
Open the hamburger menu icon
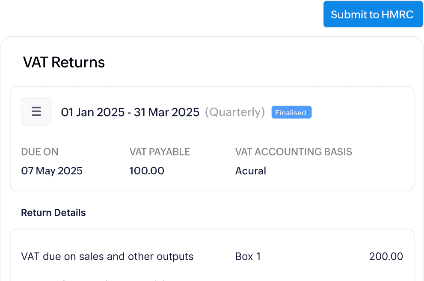[36, 112]
